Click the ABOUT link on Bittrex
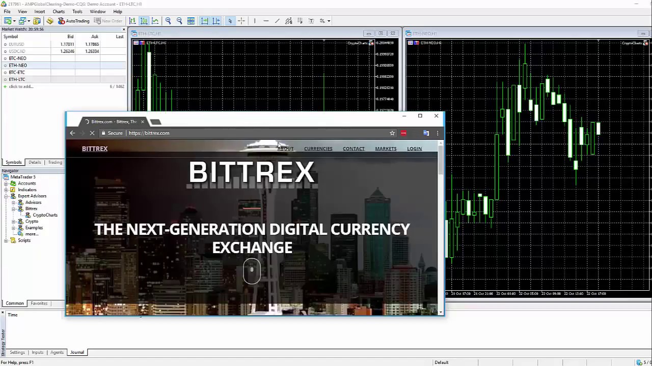The width and height of the screenshot is (652, 366). point(285,149)
